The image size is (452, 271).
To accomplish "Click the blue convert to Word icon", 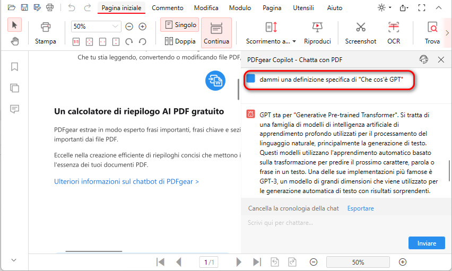I will [x=215, y=81].
